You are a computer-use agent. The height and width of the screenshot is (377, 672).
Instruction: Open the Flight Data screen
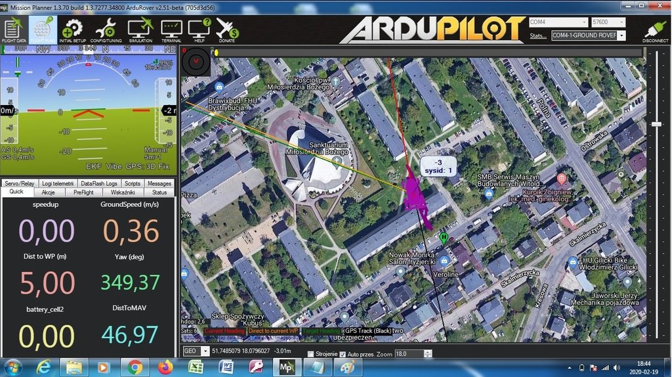point(14,30)
